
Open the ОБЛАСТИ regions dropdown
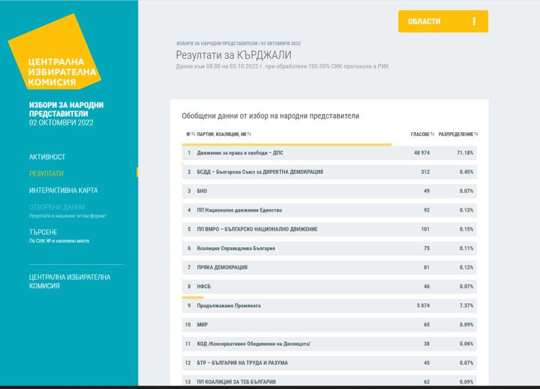(443, 22)
